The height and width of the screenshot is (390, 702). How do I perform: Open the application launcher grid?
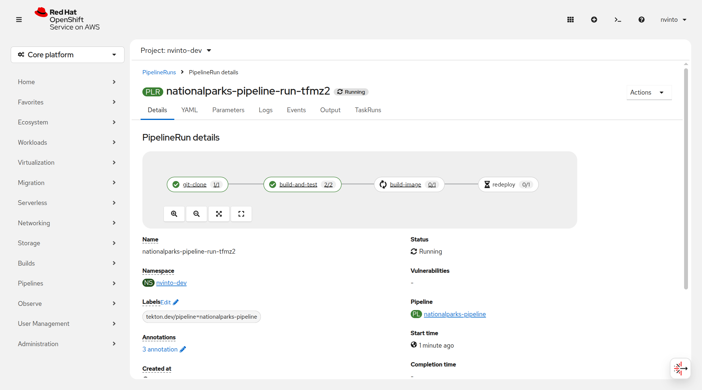point(570,20)
